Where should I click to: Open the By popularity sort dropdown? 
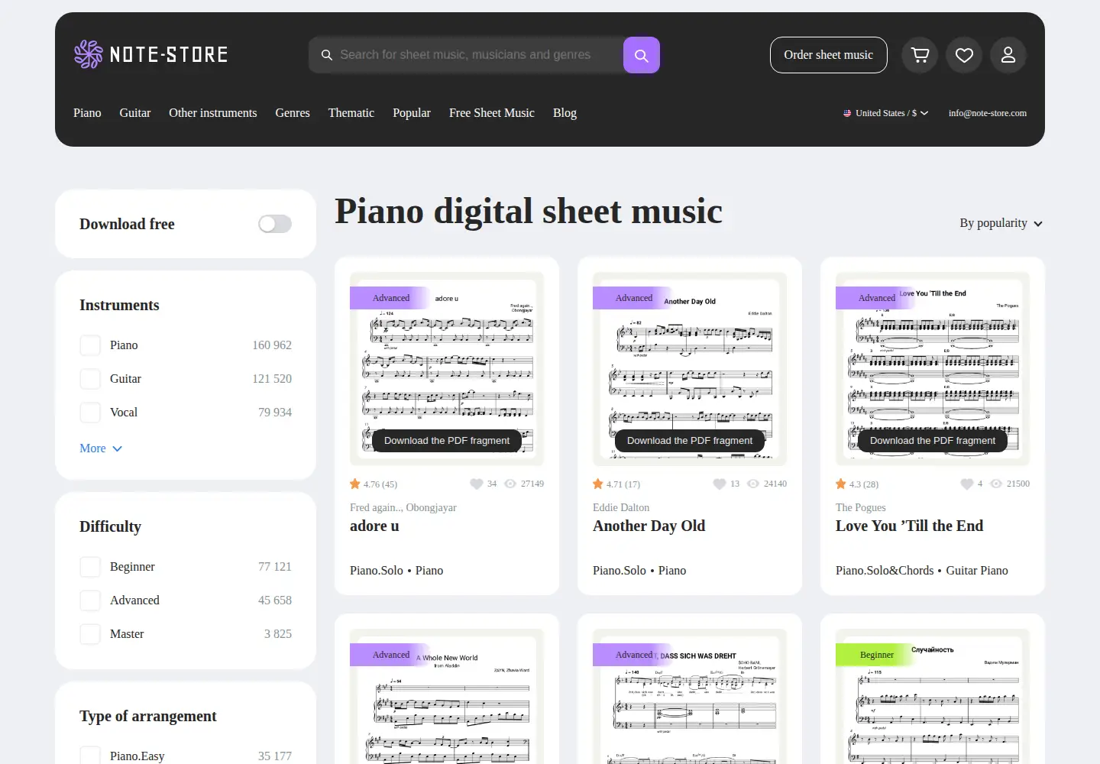1001,223
